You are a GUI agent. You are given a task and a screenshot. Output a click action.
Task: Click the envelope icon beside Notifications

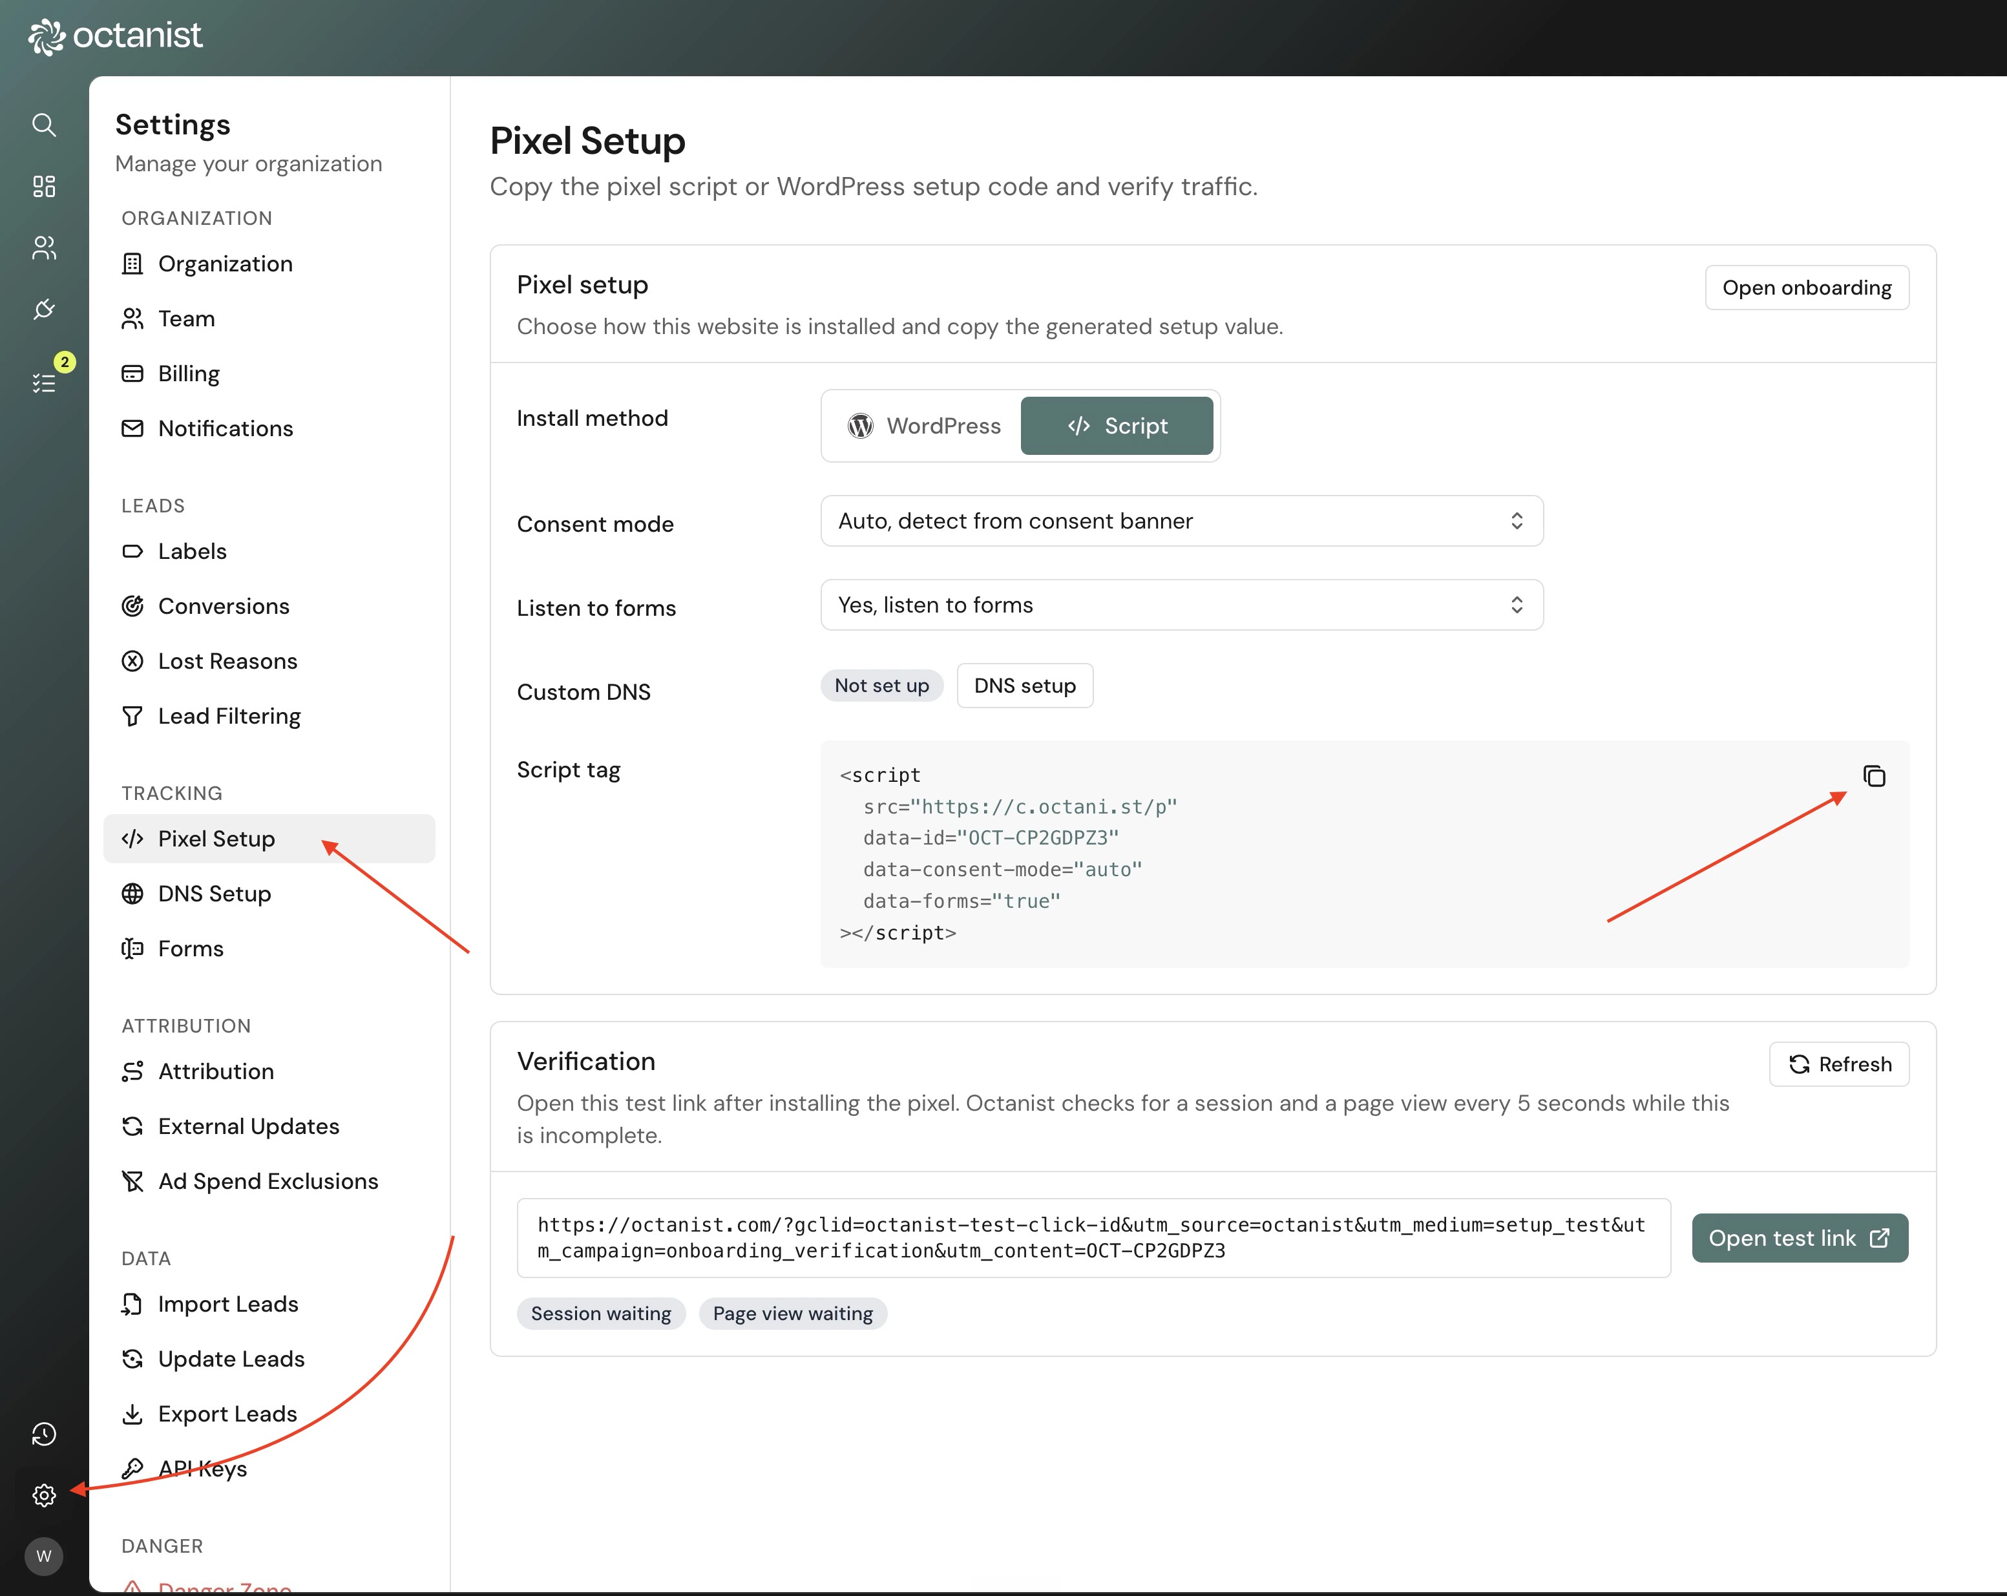click(132, 428)
